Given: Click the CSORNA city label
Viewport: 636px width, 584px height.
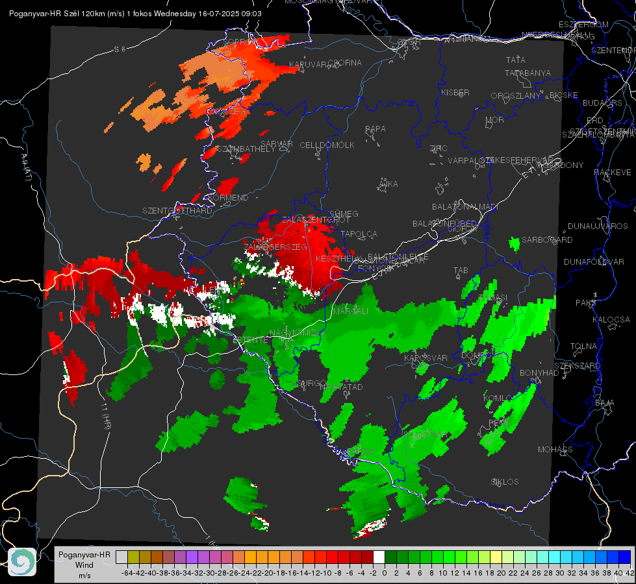Looking at the screenshot, I should (x=345, y=63).
